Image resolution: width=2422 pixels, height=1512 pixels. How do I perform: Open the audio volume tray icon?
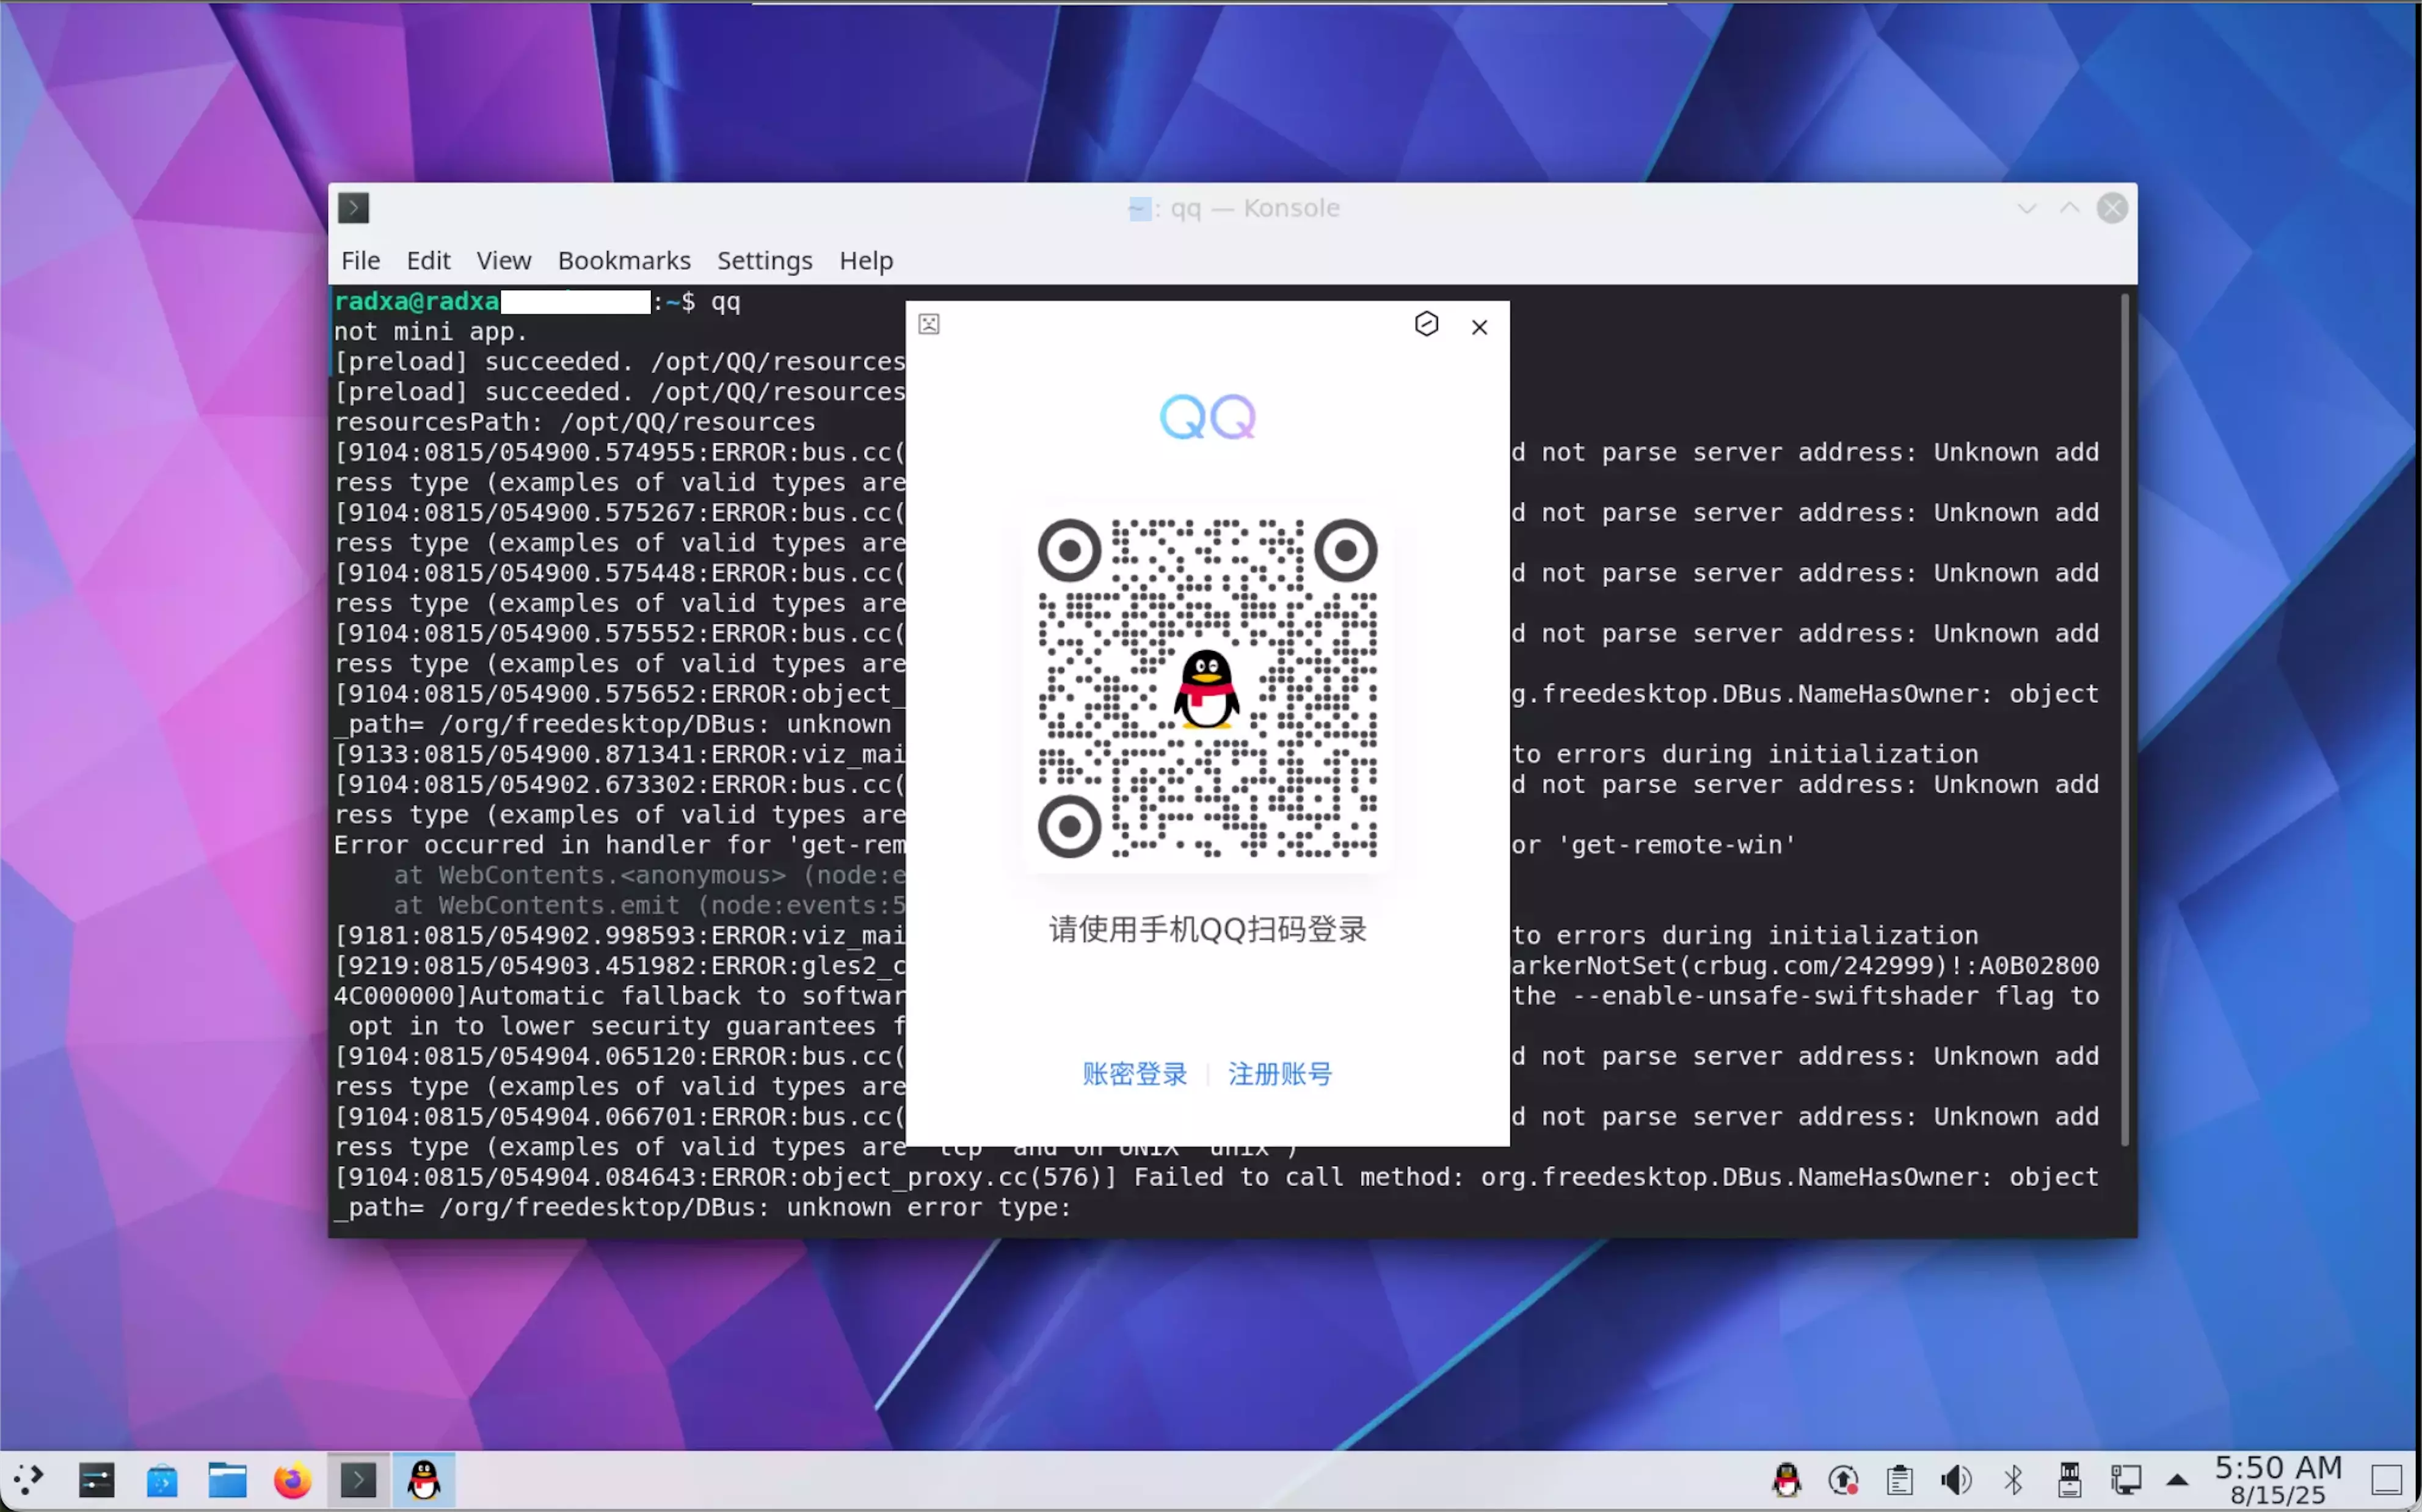(1956, 1480)
